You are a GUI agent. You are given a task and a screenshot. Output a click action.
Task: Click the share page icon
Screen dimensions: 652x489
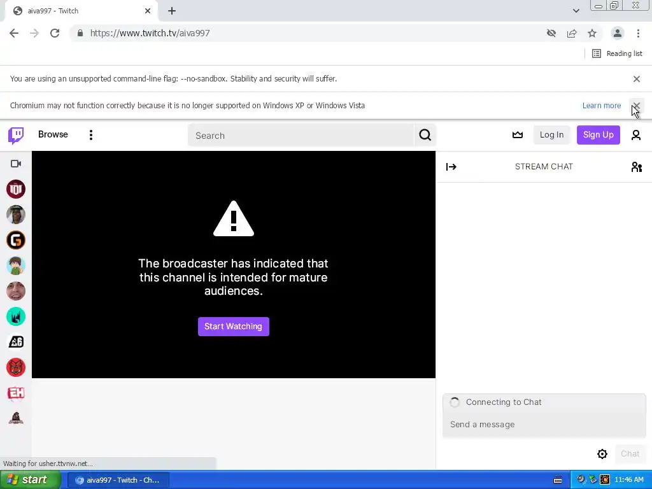point(572,33)
